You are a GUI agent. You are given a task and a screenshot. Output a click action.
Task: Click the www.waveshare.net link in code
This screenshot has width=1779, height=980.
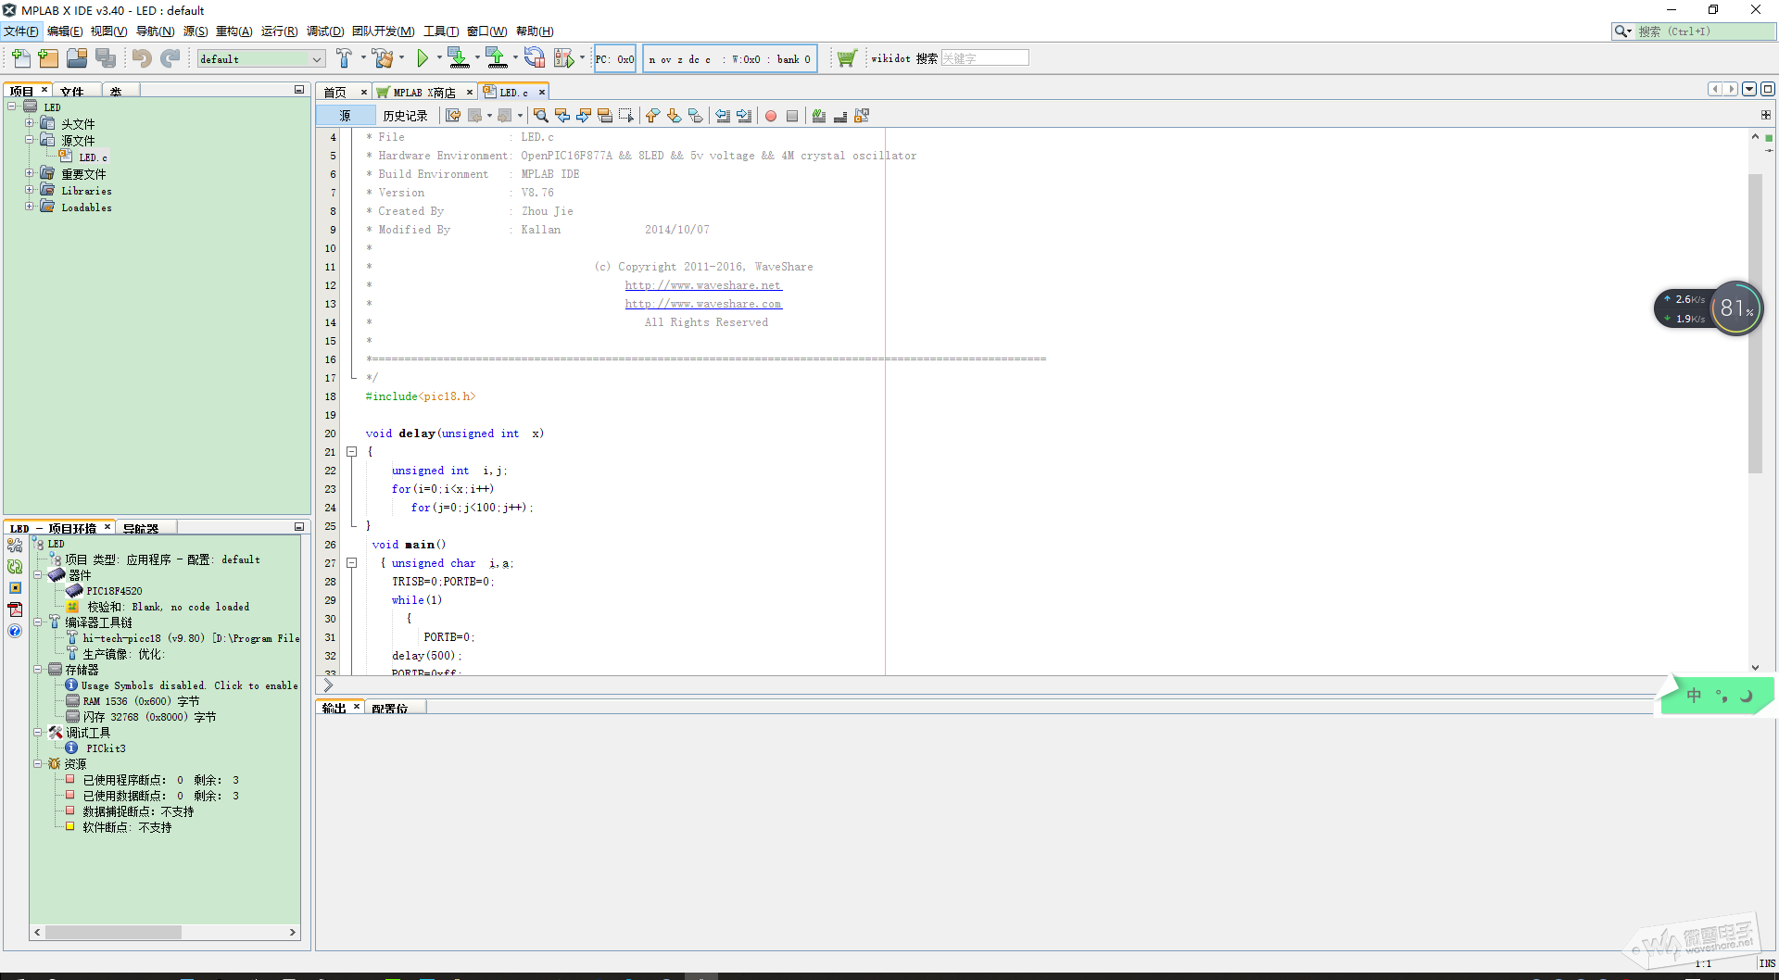click(702, 285)
